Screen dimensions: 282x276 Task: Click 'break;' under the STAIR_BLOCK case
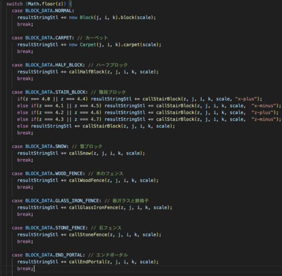(25, 133)
